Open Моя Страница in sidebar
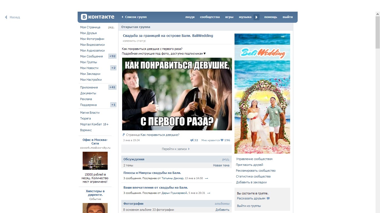 (x=90, y=27)
